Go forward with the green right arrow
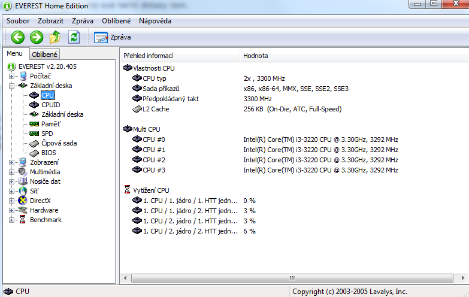This screenshot has width=469, height=297. point(37,37)
